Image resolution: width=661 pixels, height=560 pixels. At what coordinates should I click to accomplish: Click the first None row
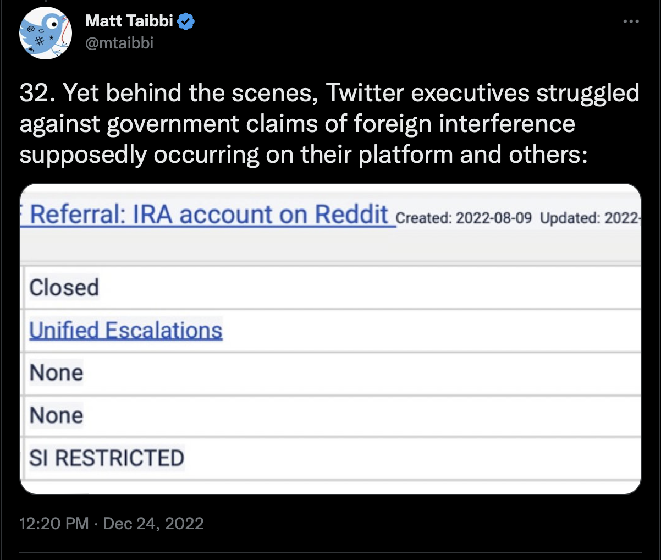[x=331, y=373]
